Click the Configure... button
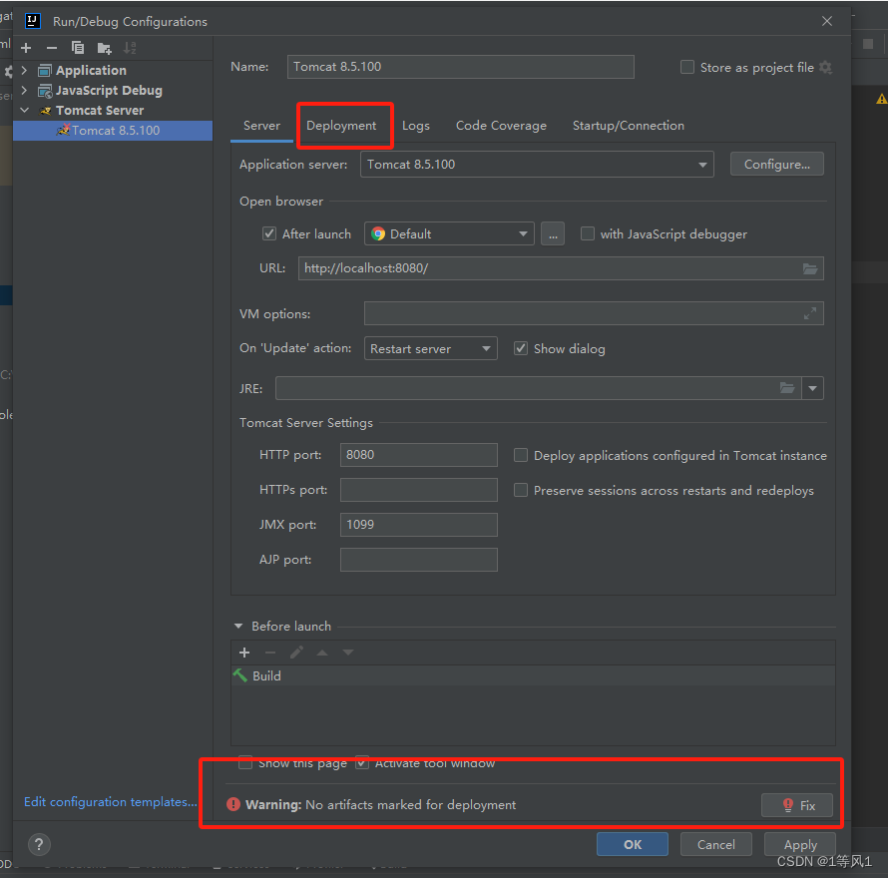This screenshot has width=888, height=878. 777,165
